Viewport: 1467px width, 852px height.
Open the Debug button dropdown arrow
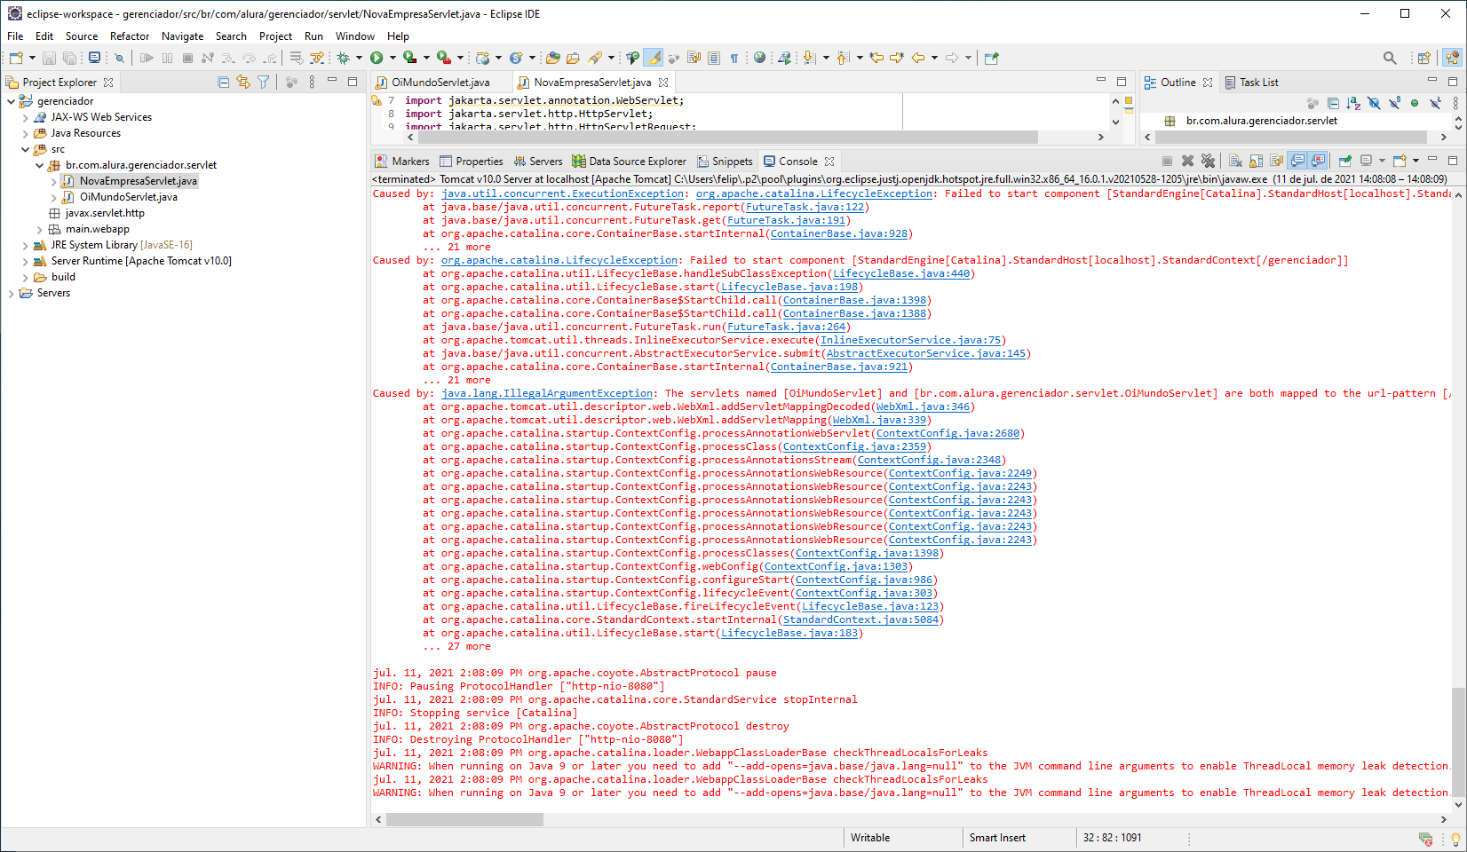pos(359,58)
